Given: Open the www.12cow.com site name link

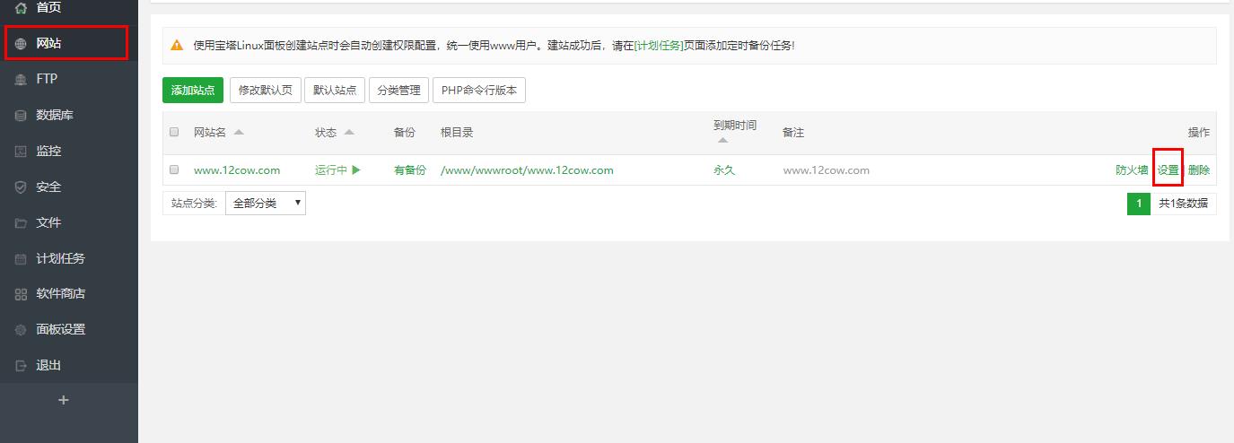Looking at the screenshot, I should [x=237, y=169].
